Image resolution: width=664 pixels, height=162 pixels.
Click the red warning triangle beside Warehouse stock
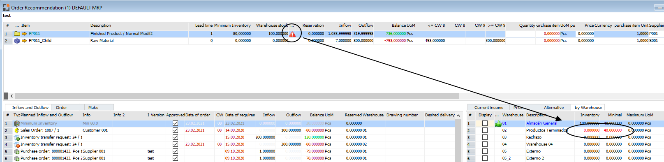click(x=292, y=34)
